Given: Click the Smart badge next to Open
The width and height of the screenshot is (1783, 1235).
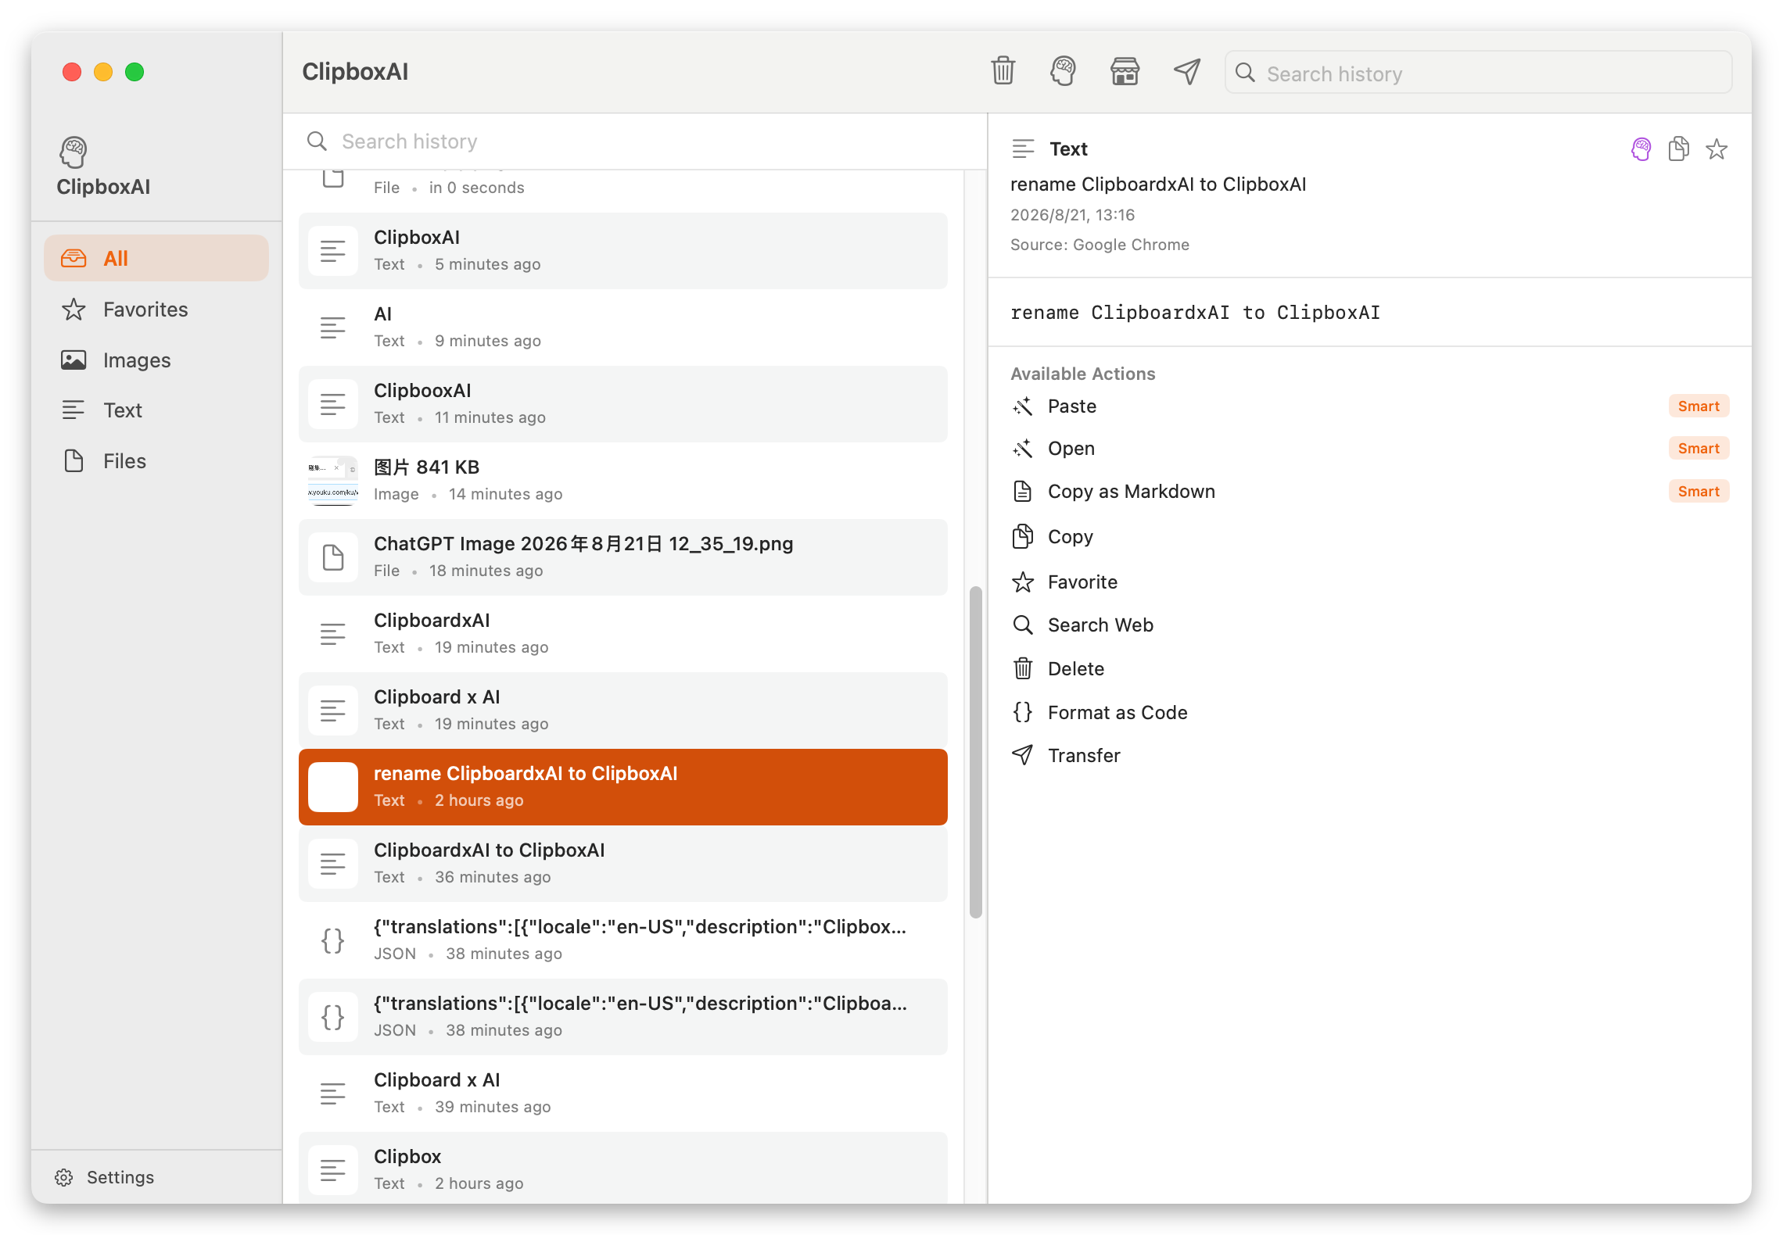Looking at the screenshot, I should (1699, 448).
